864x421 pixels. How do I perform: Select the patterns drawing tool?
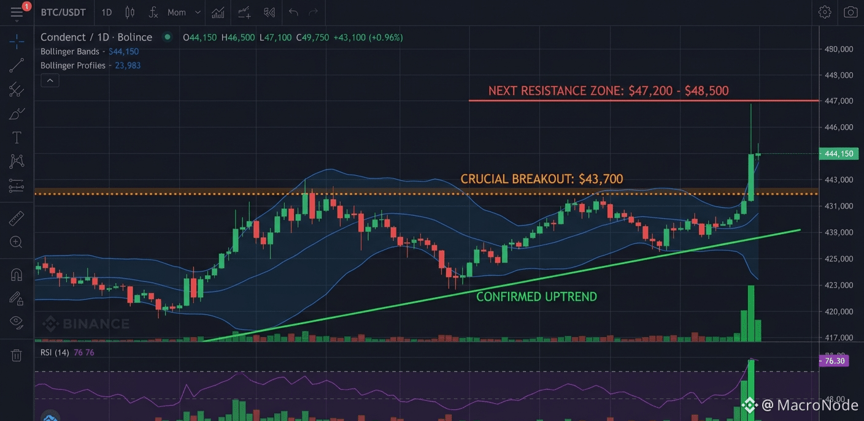point(17,161)
